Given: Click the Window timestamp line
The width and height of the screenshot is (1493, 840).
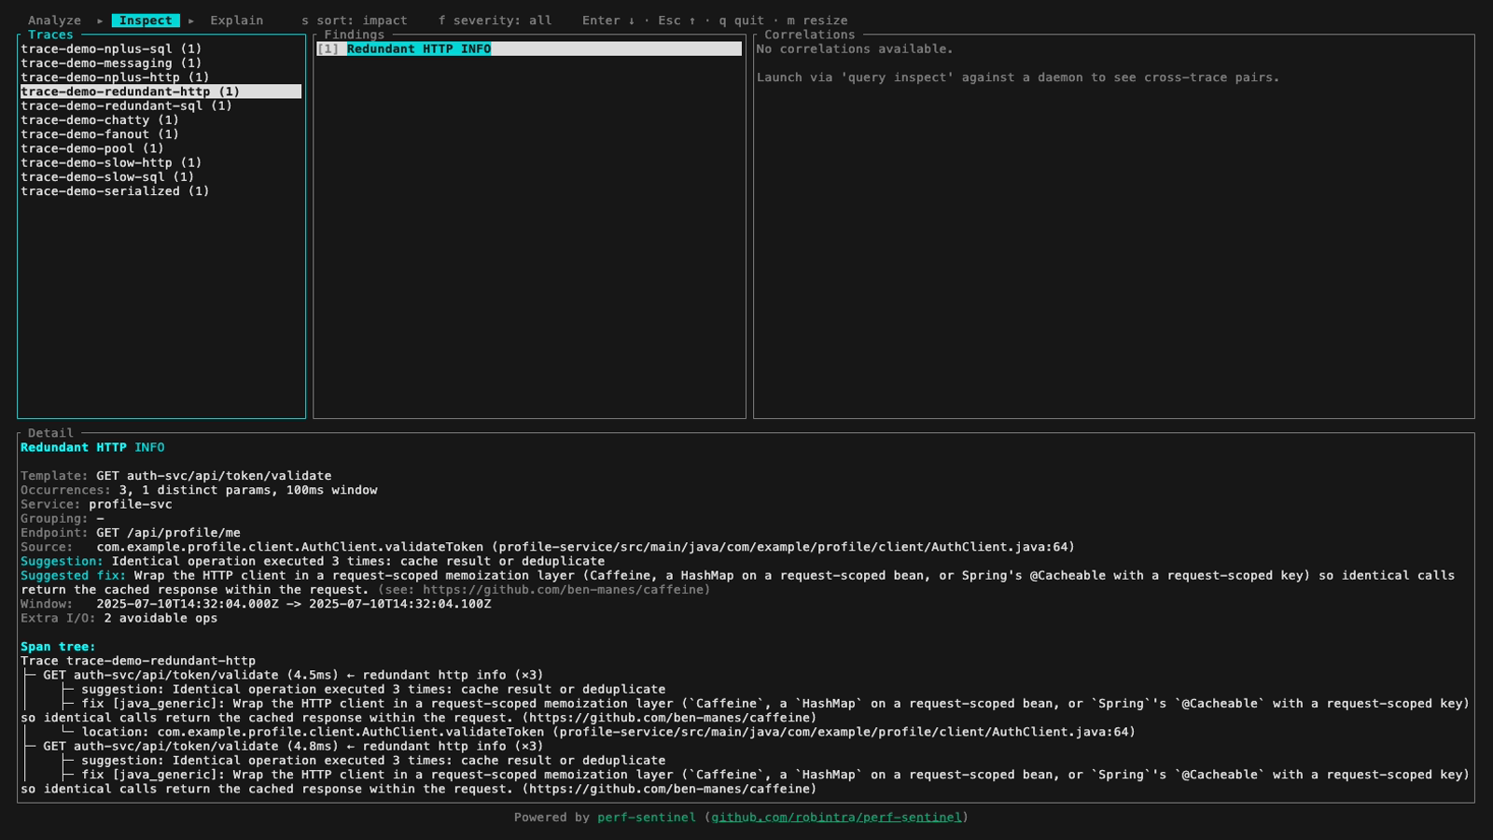Looking at the screenshot, I should pyautogui.click(x=256, y=604).
